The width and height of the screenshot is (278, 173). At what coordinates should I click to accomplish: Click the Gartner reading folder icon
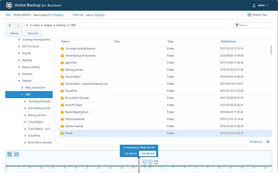(62, 126)
